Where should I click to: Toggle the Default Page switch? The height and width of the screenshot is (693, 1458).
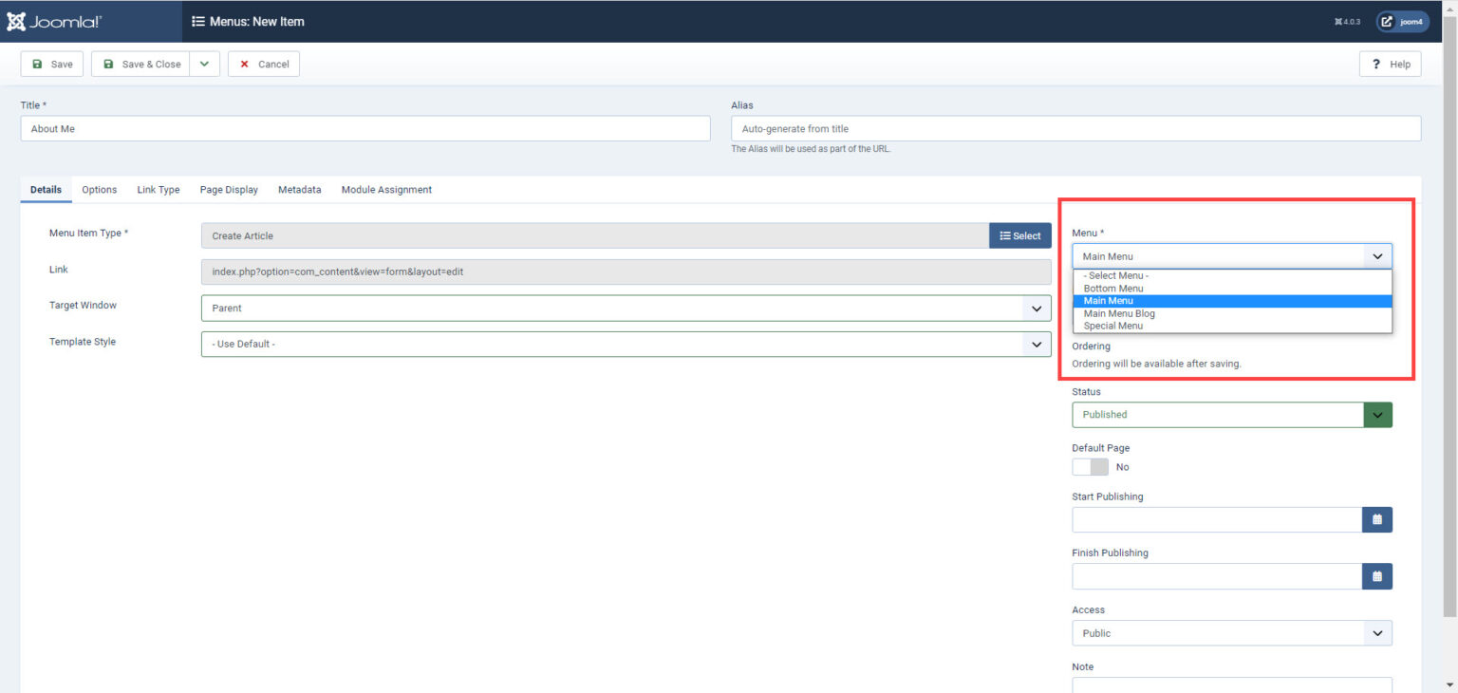1090,467
